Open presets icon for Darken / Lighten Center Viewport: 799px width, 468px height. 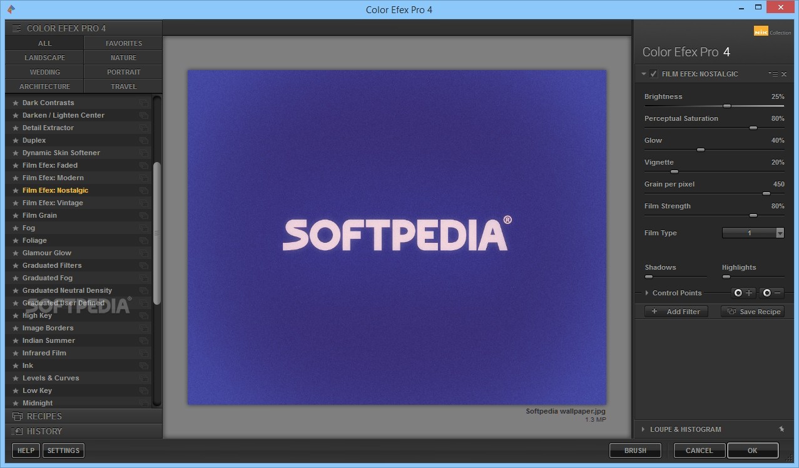pyautogui.click(x=144, y=115)
